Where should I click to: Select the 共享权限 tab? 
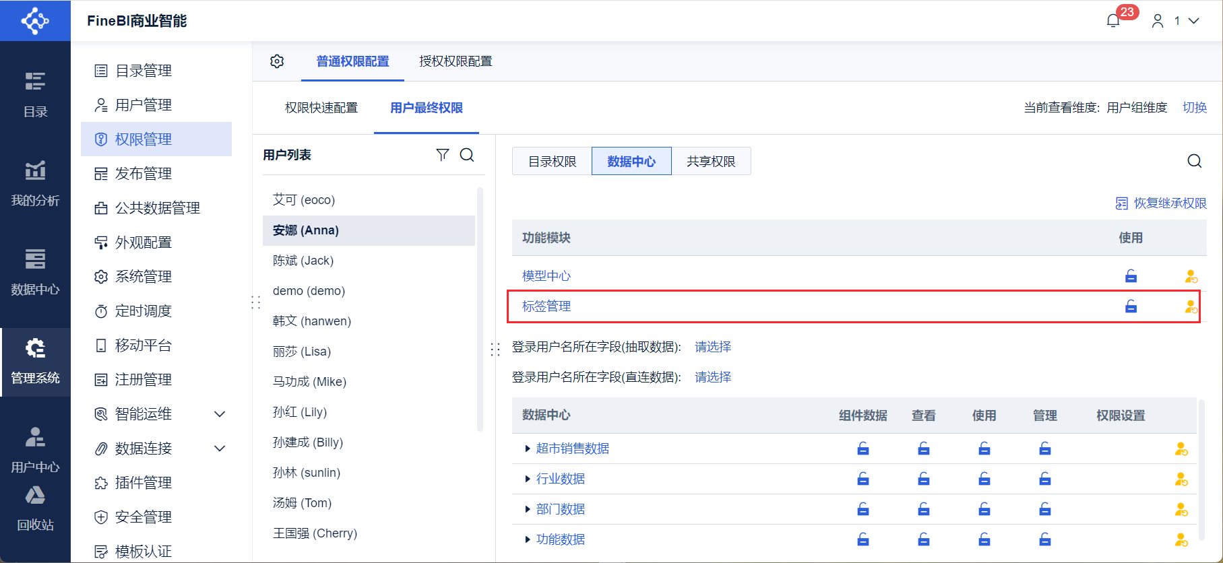[x=711, y=162]
